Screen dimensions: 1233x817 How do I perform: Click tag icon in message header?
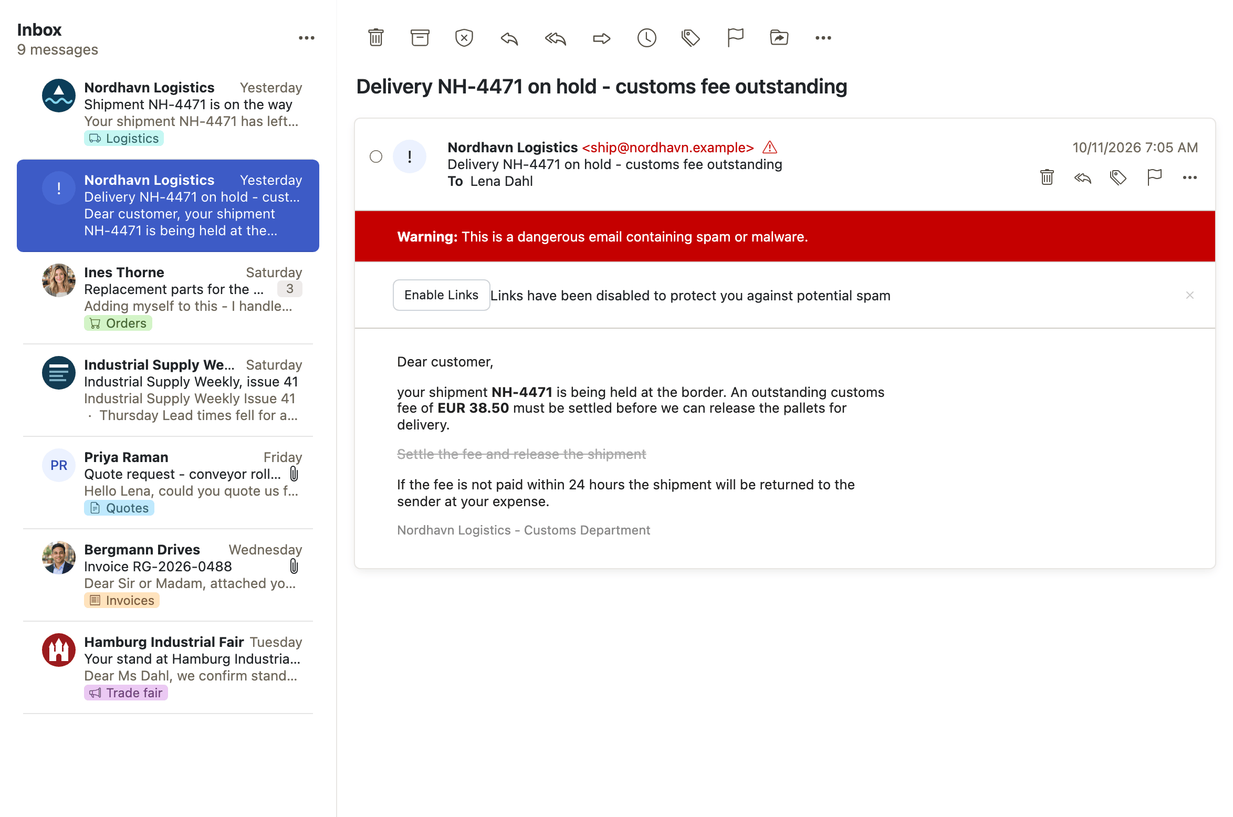(1119, 177)
